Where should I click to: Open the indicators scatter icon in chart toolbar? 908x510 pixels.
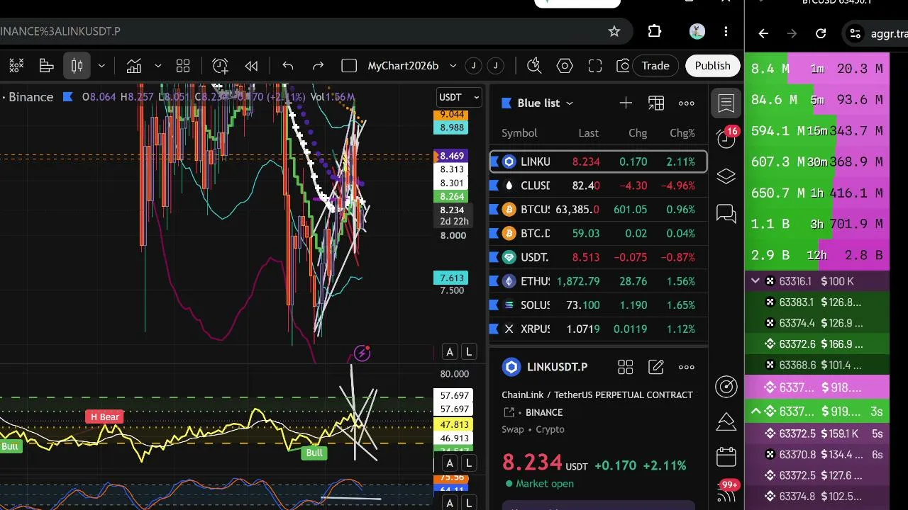pos(16,66)
